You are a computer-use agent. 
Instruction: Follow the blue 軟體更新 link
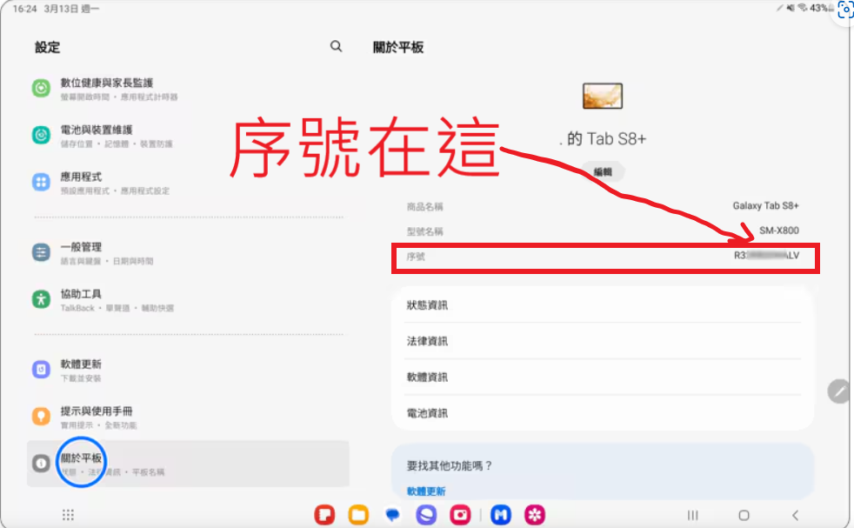tap(426, 491)
